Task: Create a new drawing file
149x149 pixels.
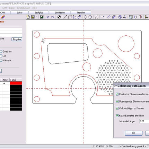Action: tap(28, 17)
